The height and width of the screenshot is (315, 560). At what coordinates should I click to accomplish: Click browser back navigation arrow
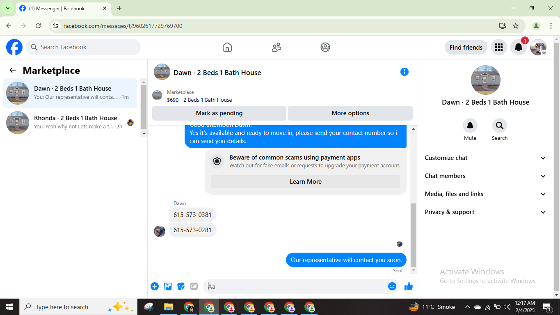[x=9, y=26]
